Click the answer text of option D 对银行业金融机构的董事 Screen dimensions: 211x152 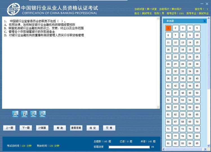point(46,35)
